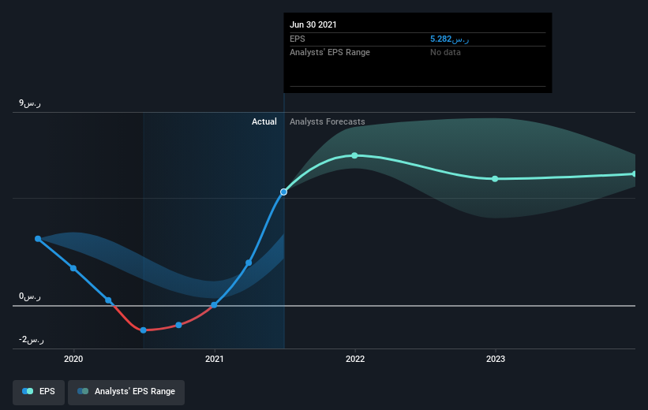
Task: Select the 2022 forecast EPS data point
Action: 354,155
